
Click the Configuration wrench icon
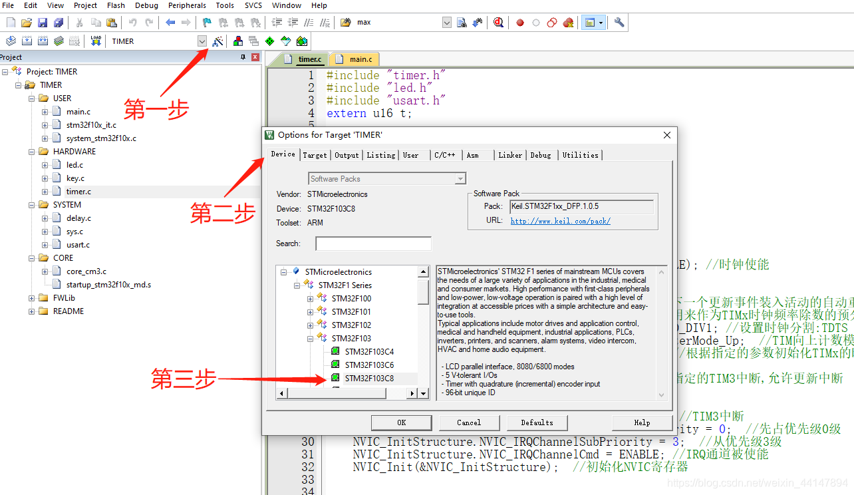click(619, 23)
